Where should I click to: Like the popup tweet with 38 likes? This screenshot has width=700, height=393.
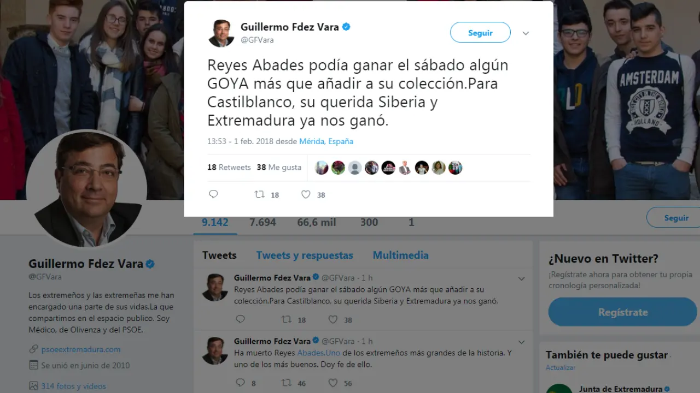coord(306,194)
